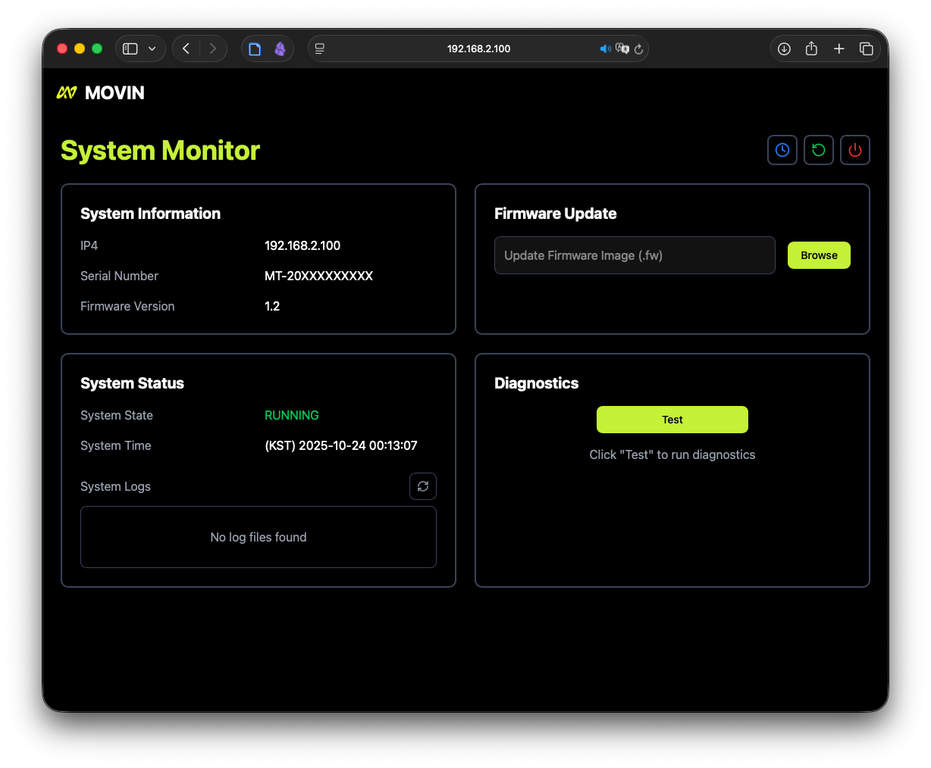Click the Update Firmware Image field
The height and width of the screenshot is (768, 931).
(x=634, y=255)
